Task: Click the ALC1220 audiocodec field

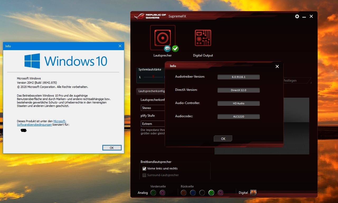Action: pyautogui.click(x=239, y=117)
